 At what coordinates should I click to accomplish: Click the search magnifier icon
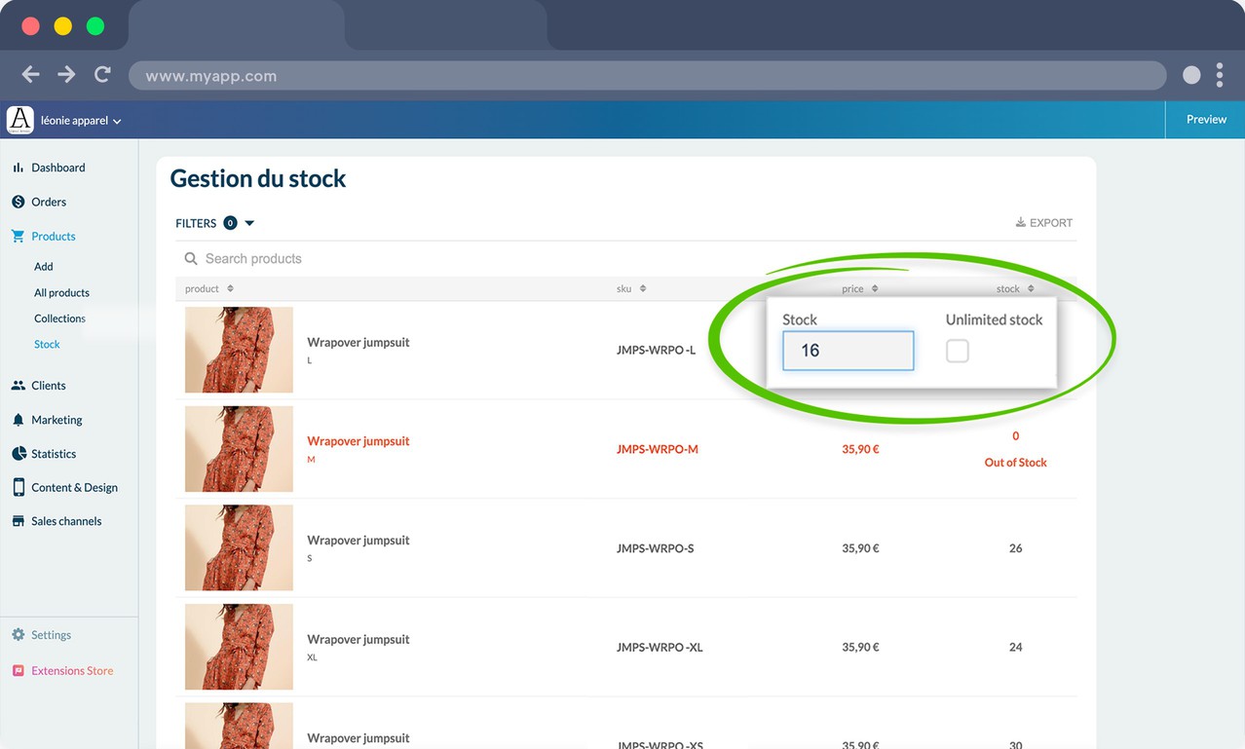tap(191, 259)
